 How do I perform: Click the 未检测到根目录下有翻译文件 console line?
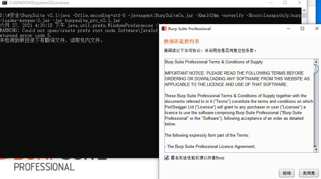click(51, 40)
